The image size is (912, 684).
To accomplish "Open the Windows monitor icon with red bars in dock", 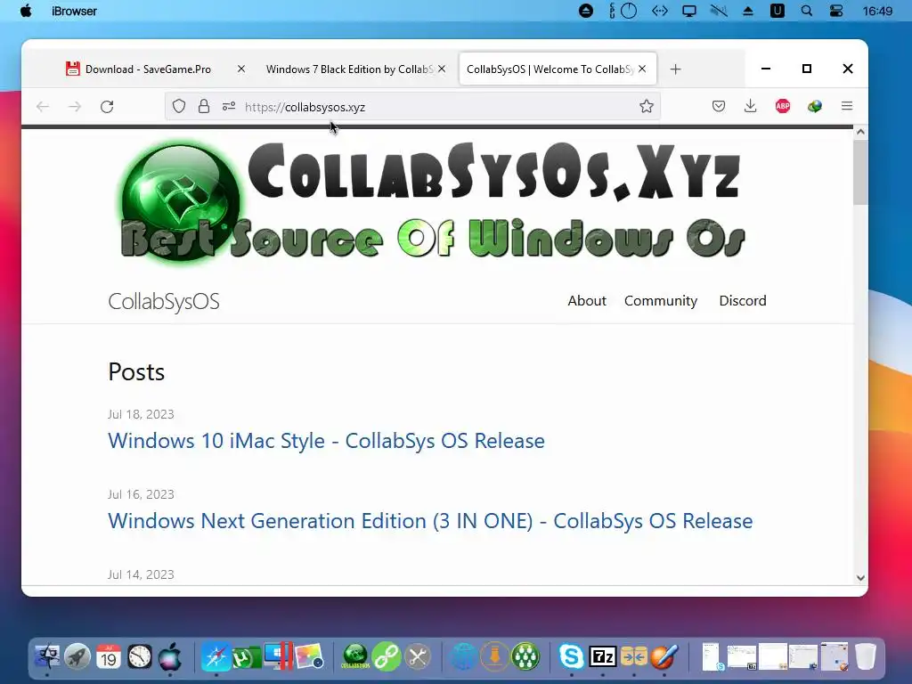I will pyautogui.click(x=278, y=656).
